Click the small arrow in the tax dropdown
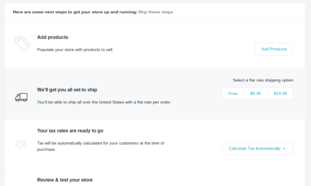 (x=284, y=149)
